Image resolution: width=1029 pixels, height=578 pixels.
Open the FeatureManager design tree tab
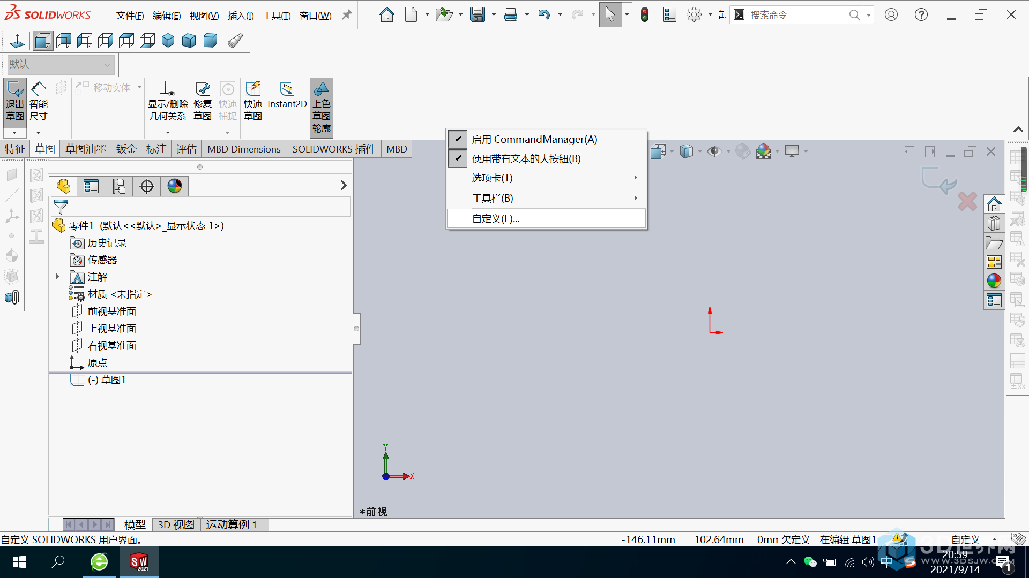click(63, 186)
